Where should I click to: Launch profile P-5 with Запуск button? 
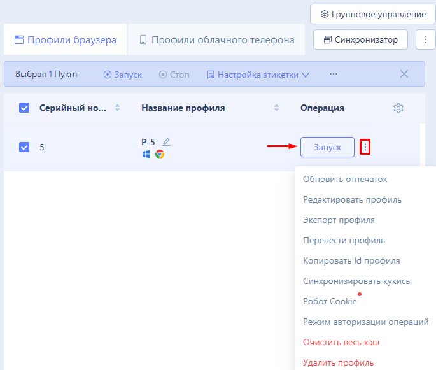tap(327, 147)
